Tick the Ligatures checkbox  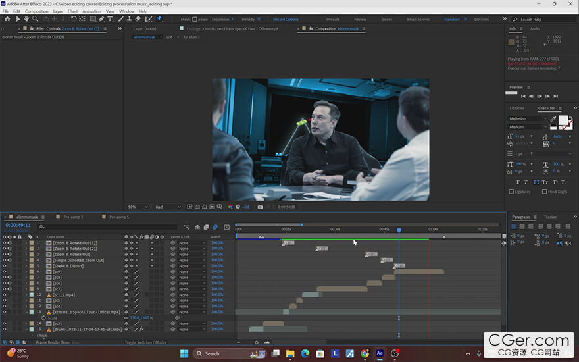pos(512,192)
